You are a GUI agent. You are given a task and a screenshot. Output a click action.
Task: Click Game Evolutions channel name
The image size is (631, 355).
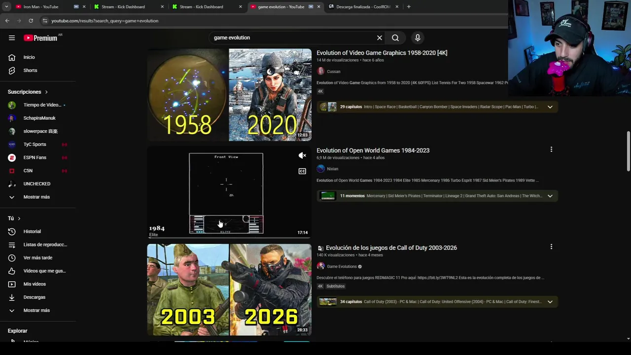342,266
